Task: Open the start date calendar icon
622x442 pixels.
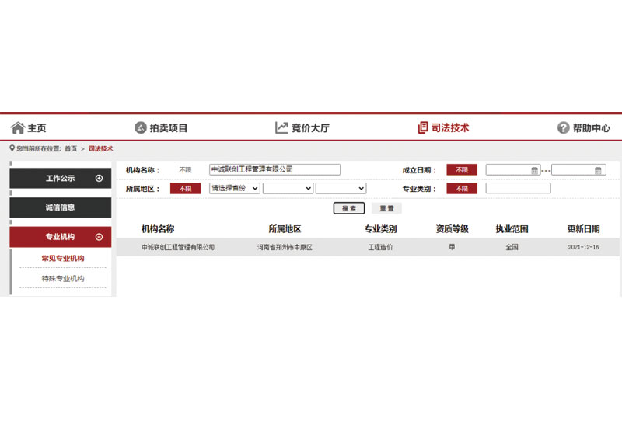Action: click(534, 170)
